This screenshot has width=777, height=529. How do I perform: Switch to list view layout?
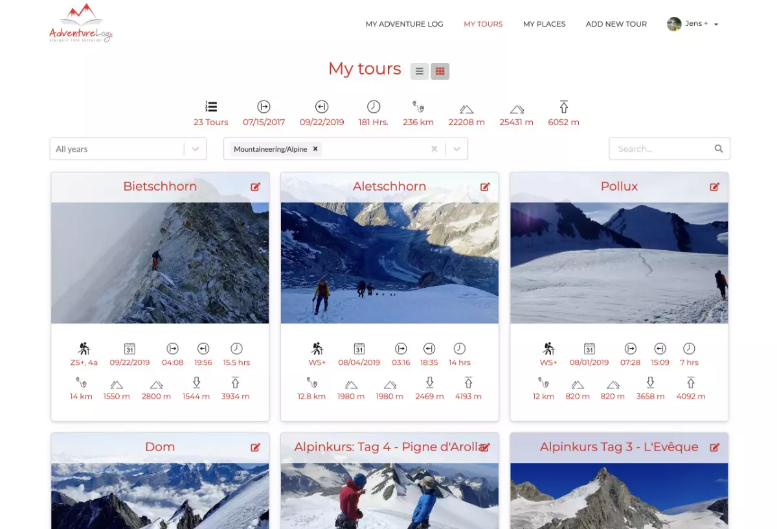point(420,71)
